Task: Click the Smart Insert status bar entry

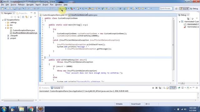Action: click(136, 104)
